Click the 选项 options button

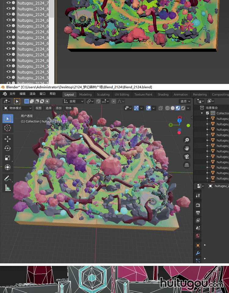pyautogui.click(x=185, y=101)
